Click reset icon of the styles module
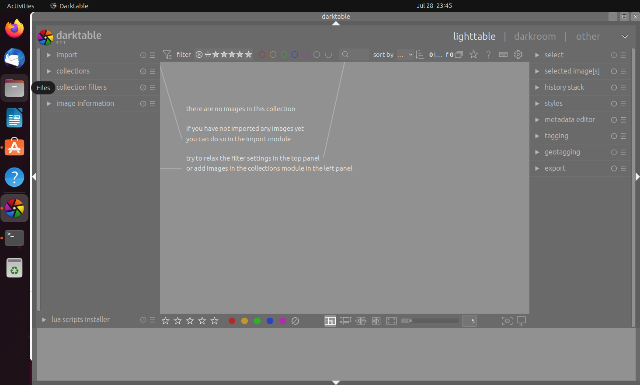 coord(614,104)
